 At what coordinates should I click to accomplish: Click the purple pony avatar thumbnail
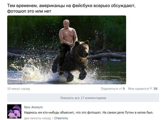point(14,111)
